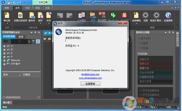Click first open-folder icon in compare pane
This screenshot has width=182, height=111.
click(45, 38)
